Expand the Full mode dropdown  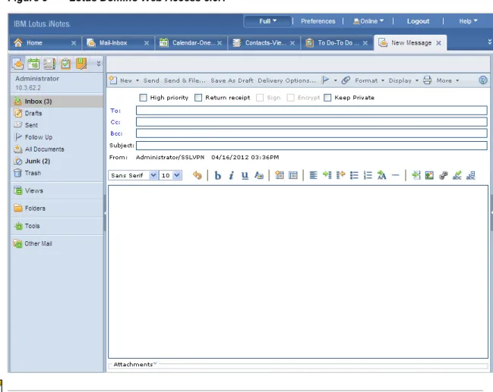click(267, 21)
